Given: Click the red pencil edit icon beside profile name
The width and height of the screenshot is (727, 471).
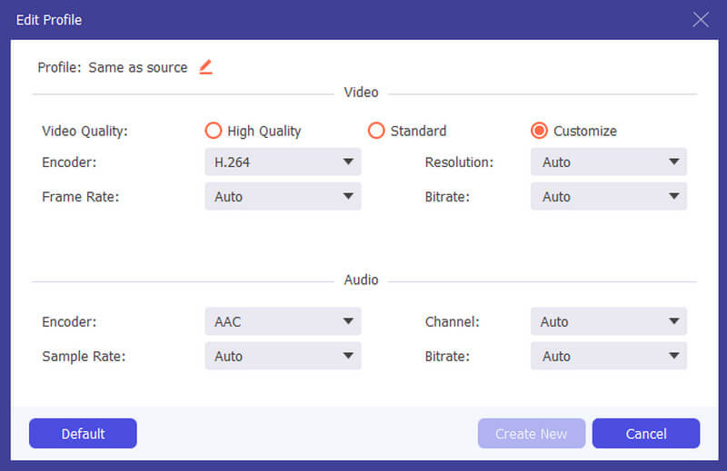Looking at the screenshot, I should click(206, 67).
